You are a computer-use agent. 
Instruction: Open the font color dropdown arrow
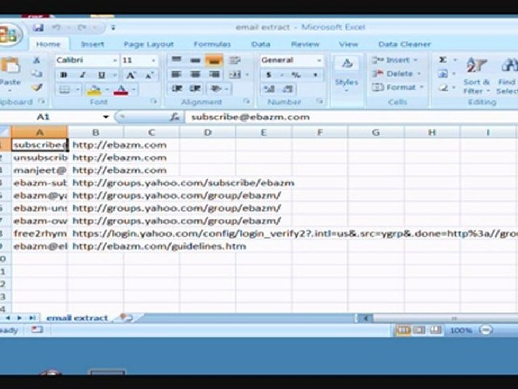(x=134, y=90)
